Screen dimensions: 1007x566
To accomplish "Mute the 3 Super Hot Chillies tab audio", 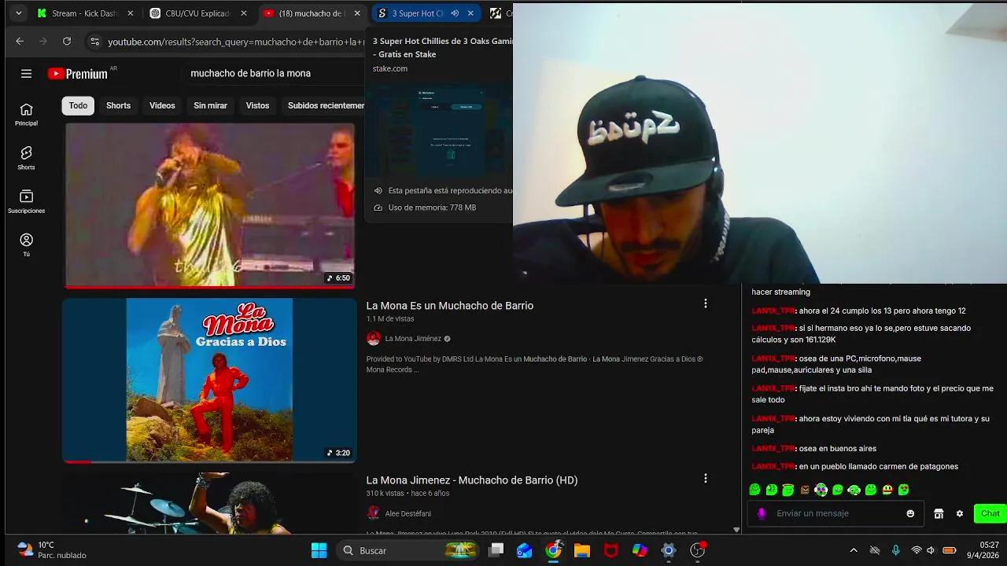I will click(x=455, y=13).
